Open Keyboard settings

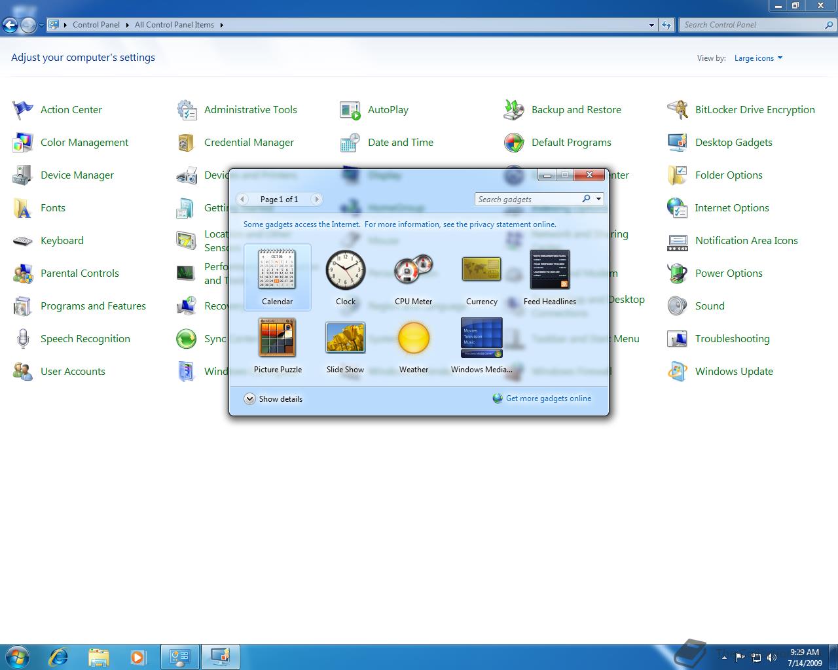[48, 241]
